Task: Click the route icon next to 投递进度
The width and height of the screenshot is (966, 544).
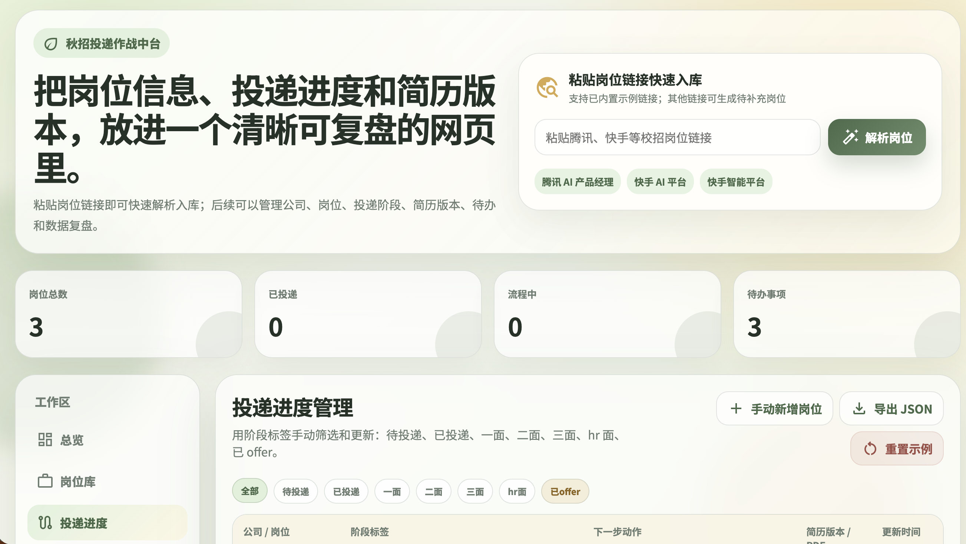Action: [45, 523]
